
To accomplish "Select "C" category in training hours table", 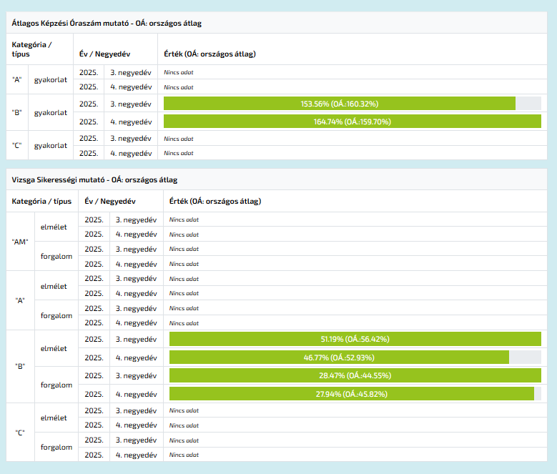I will tap(17, 145).
